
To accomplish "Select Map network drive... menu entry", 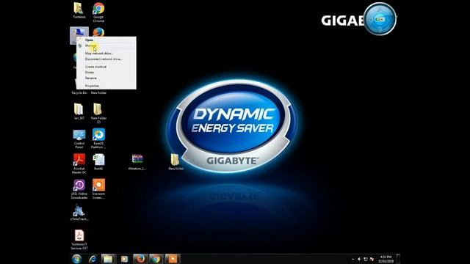I will [106, 54].
